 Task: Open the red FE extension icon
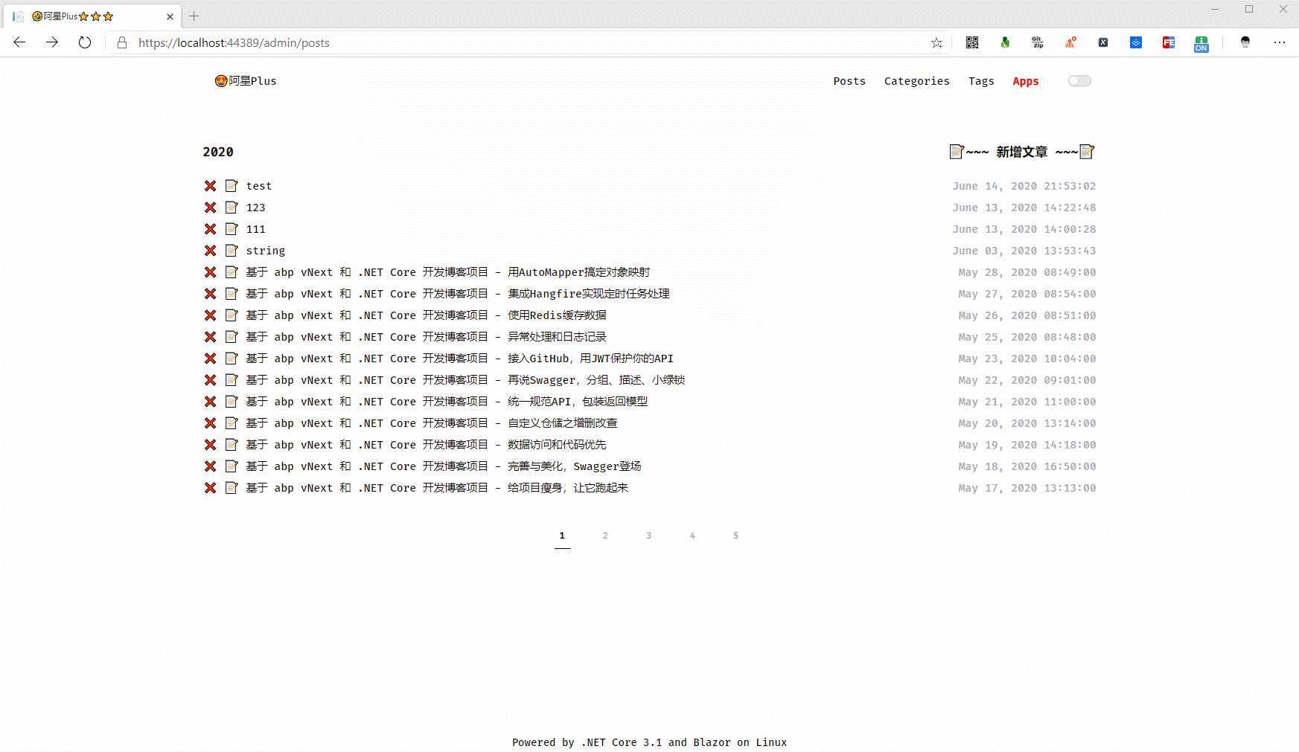[x=1169, y=42]
